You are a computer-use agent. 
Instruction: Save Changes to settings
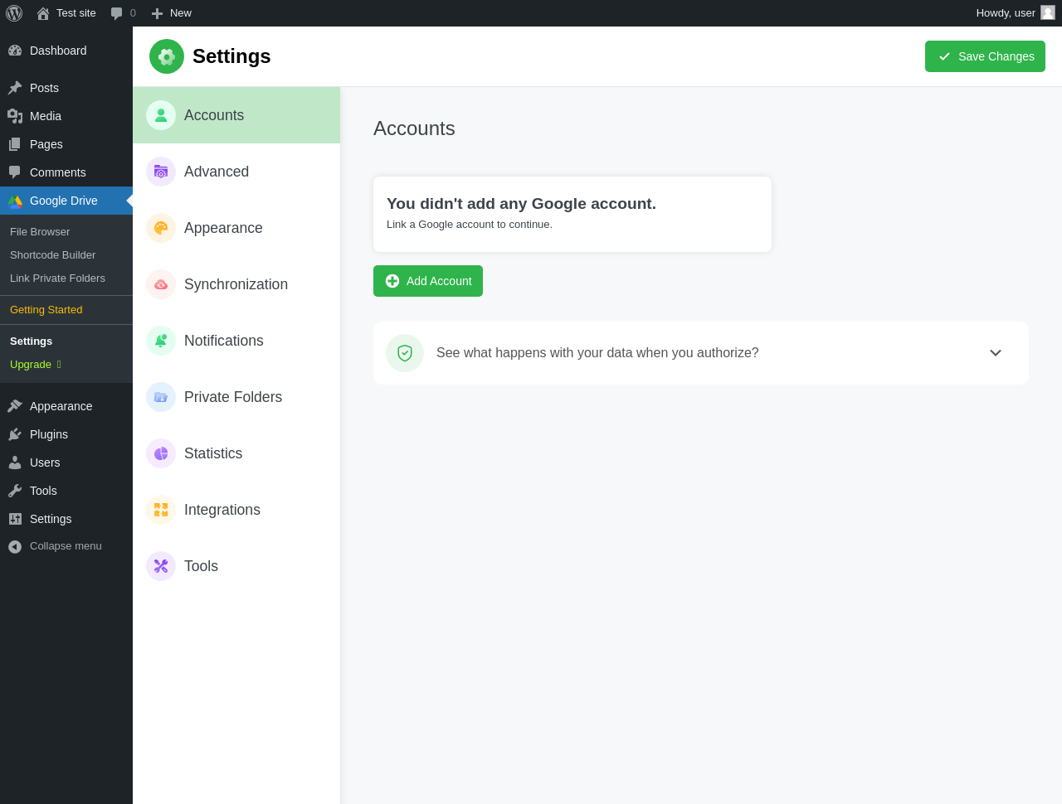pos(985,56)
